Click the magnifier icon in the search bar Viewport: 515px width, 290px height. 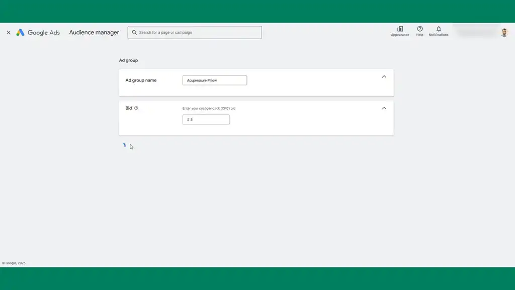(x=134, y=32)
